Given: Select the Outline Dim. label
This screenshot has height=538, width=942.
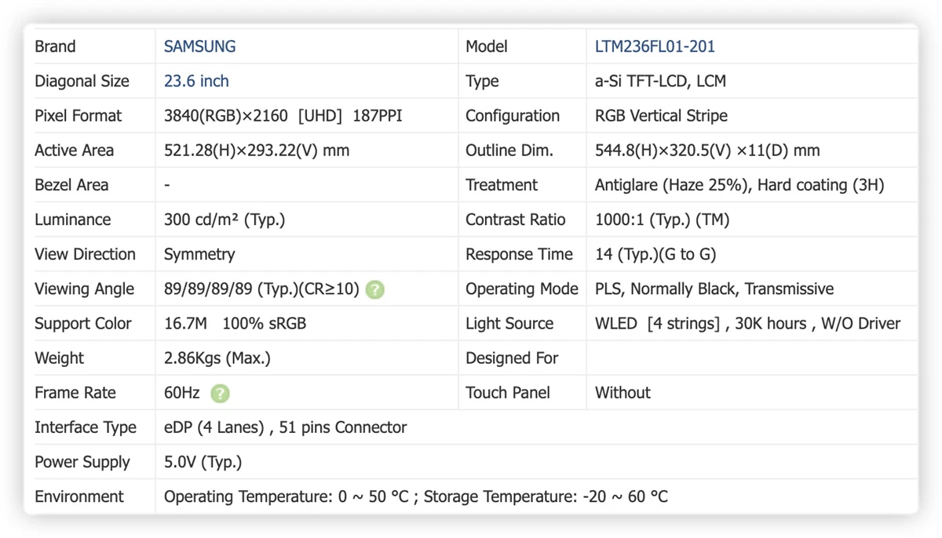Looking at the screenshot, I should (x=509, y=150).
